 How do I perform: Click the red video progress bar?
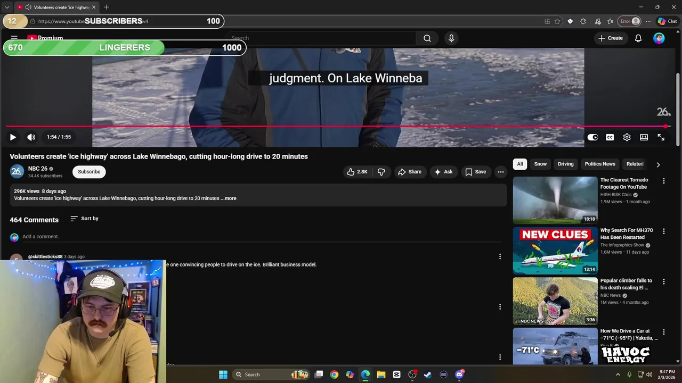click(338, 127)
